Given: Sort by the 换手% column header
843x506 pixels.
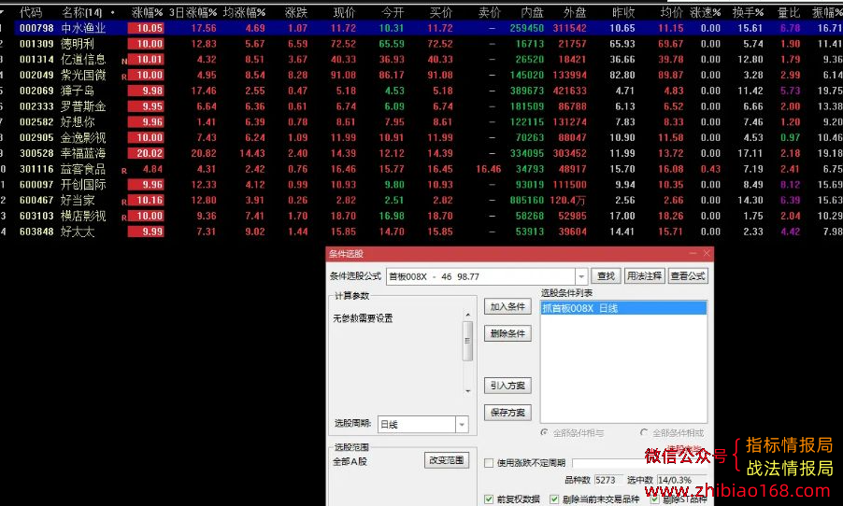Looking at the screenshot, I should point(748,12).
